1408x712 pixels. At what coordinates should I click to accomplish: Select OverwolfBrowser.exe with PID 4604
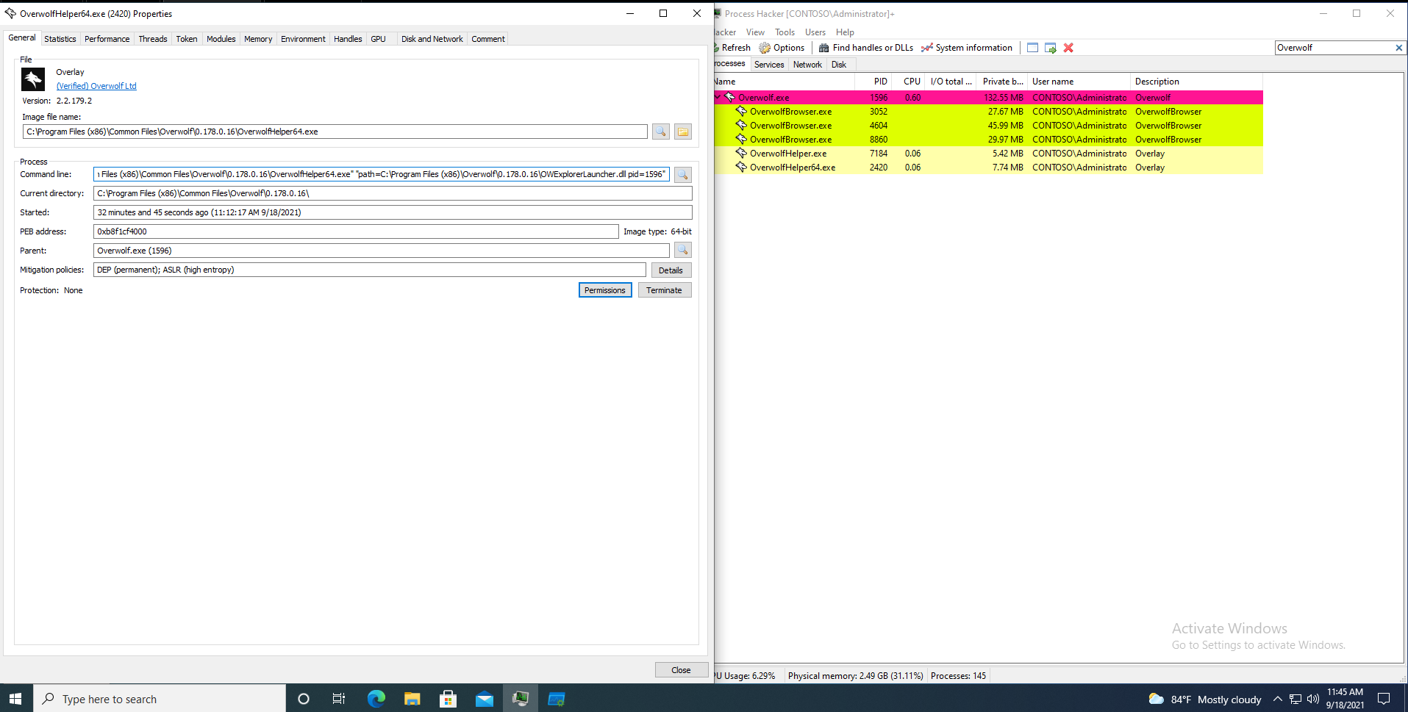(988, 126)
